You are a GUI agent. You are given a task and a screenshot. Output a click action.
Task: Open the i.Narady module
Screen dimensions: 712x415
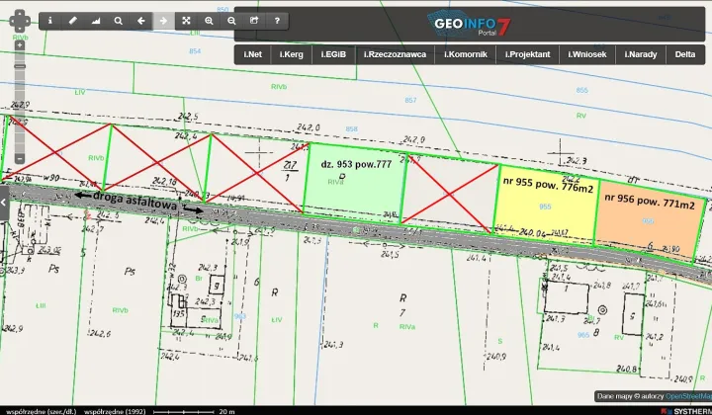coord(640,54)
